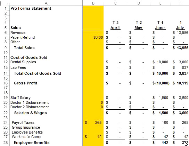Click yellow cell 0 for Doctor 1 Disbursement

[x=93, y=102]
